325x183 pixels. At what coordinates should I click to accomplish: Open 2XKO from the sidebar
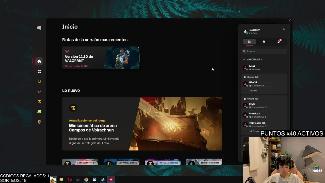[x=39, y=112]
